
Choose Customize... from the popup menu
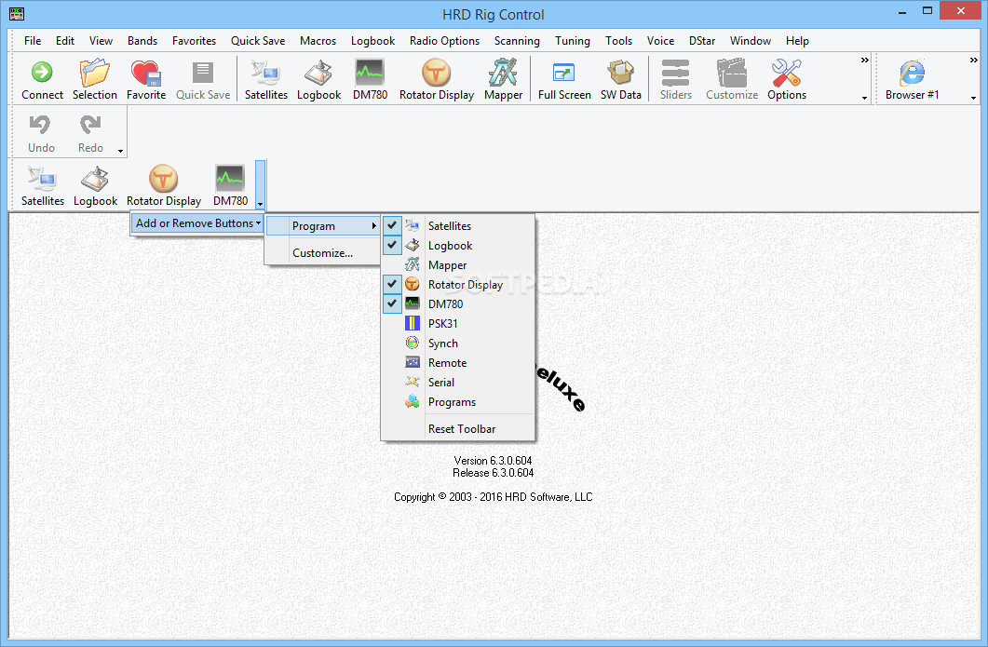tap(322, 253)
